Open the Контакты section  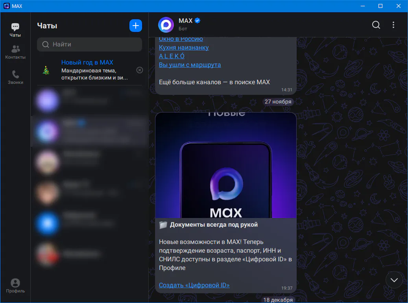(15, 52)
